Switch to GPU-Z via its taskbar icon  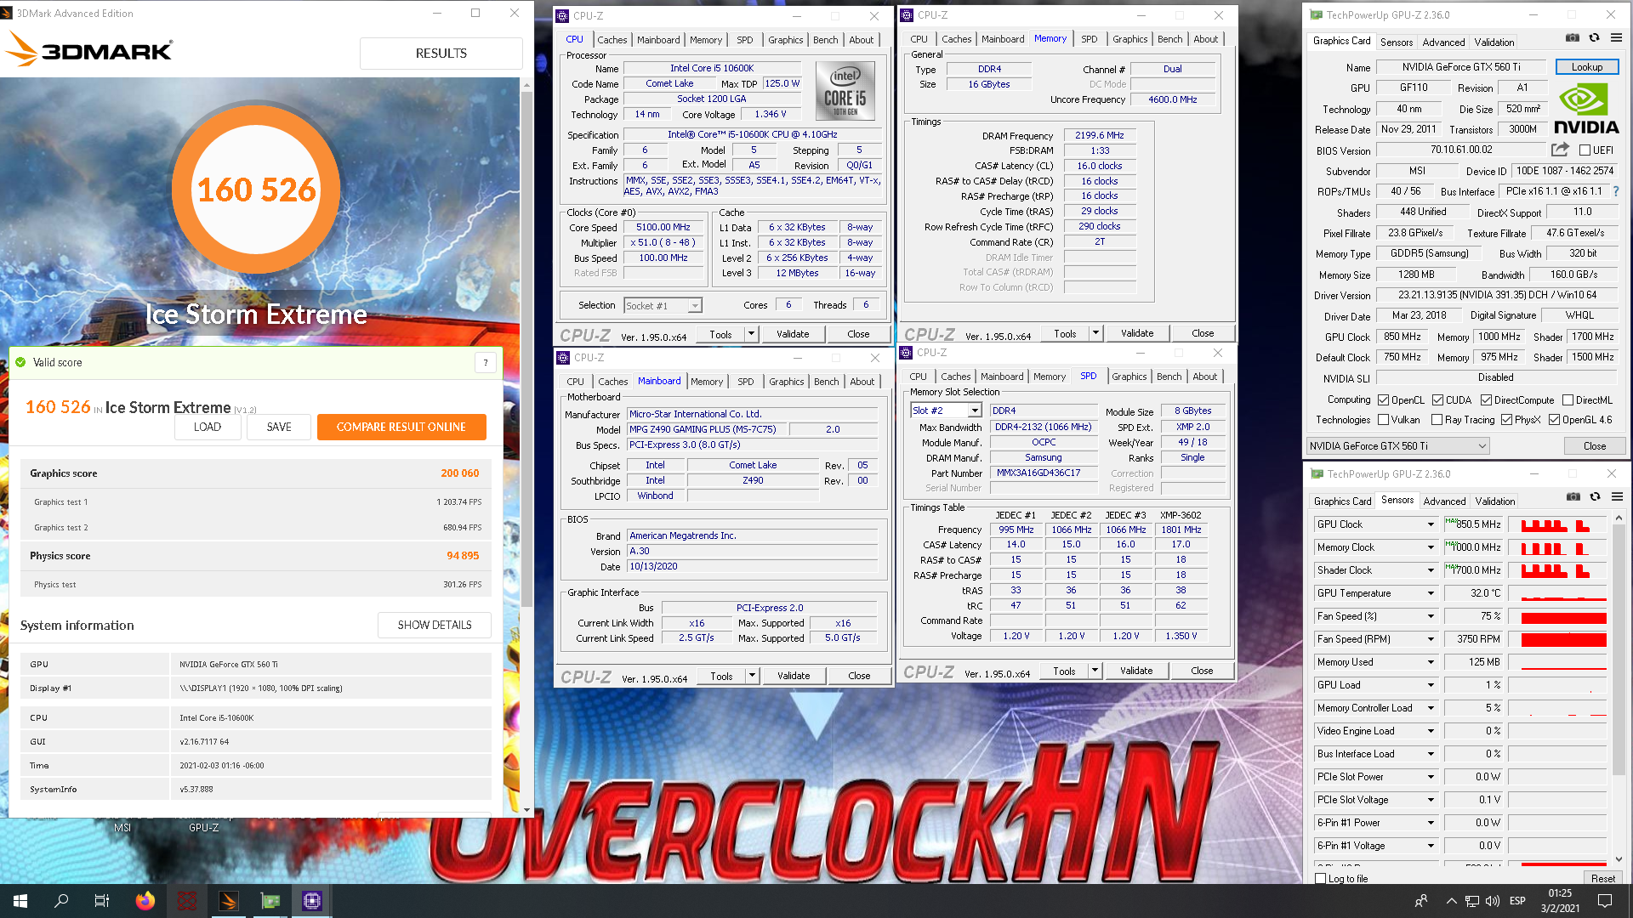click(x=270, y=901)
